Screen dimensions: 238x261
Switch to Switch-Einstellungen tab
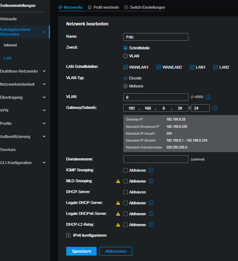coord(144,7)
